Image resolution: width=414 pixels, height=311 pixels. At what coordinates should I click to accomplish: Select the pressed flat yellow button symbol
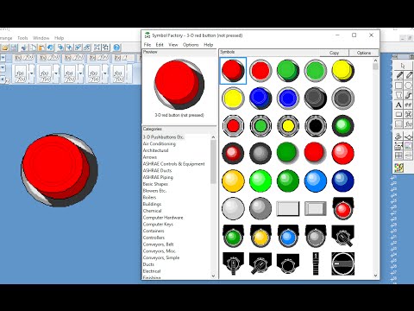(x=233, y=98)
